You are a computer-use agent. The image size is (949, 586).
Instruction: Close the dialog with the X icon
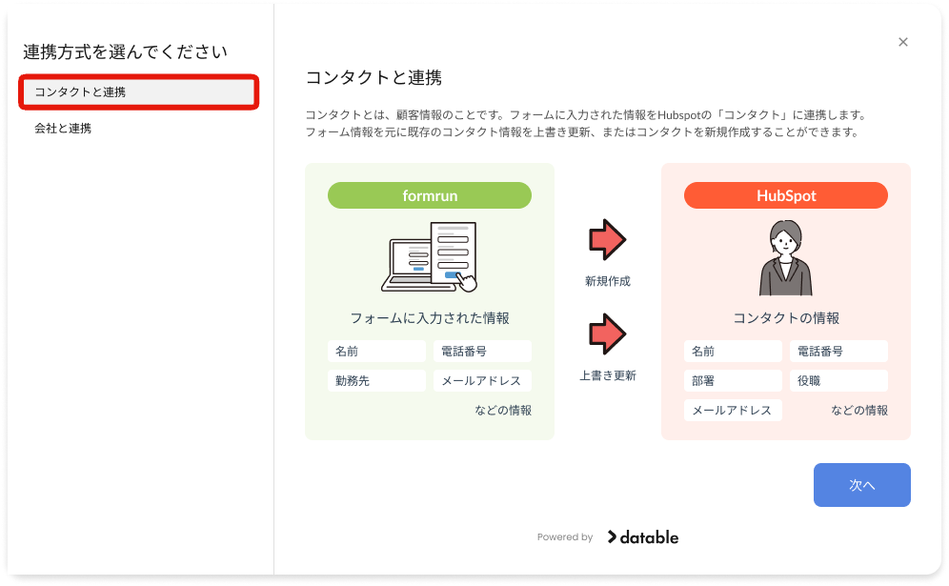[x=903, y=42]
